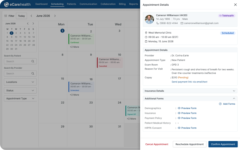The width and height of the screenshot is (240, 150).
Task: Show +2 More appointments on June 16
Action: pyautogui.click(x=74, y=95)
